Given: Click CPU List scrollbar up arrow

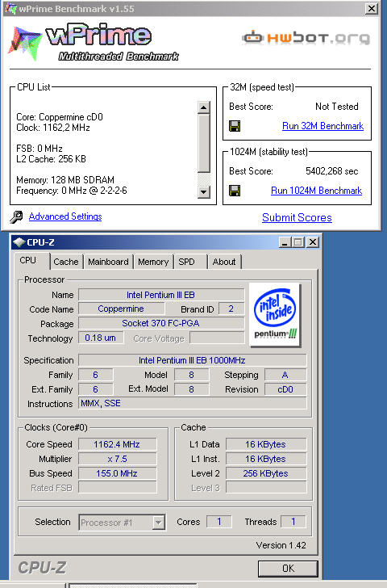Looking at the screenshot, I should point(204,107).
